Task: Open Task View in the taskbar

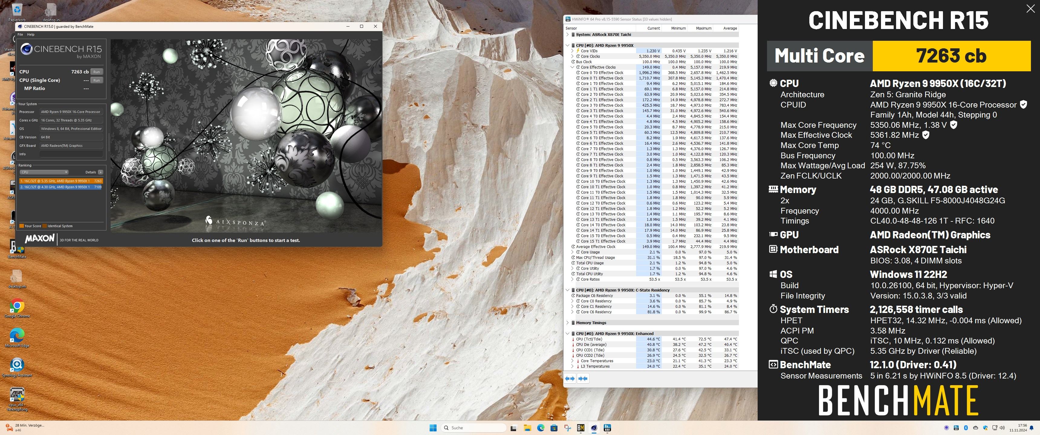Action: 514,428
